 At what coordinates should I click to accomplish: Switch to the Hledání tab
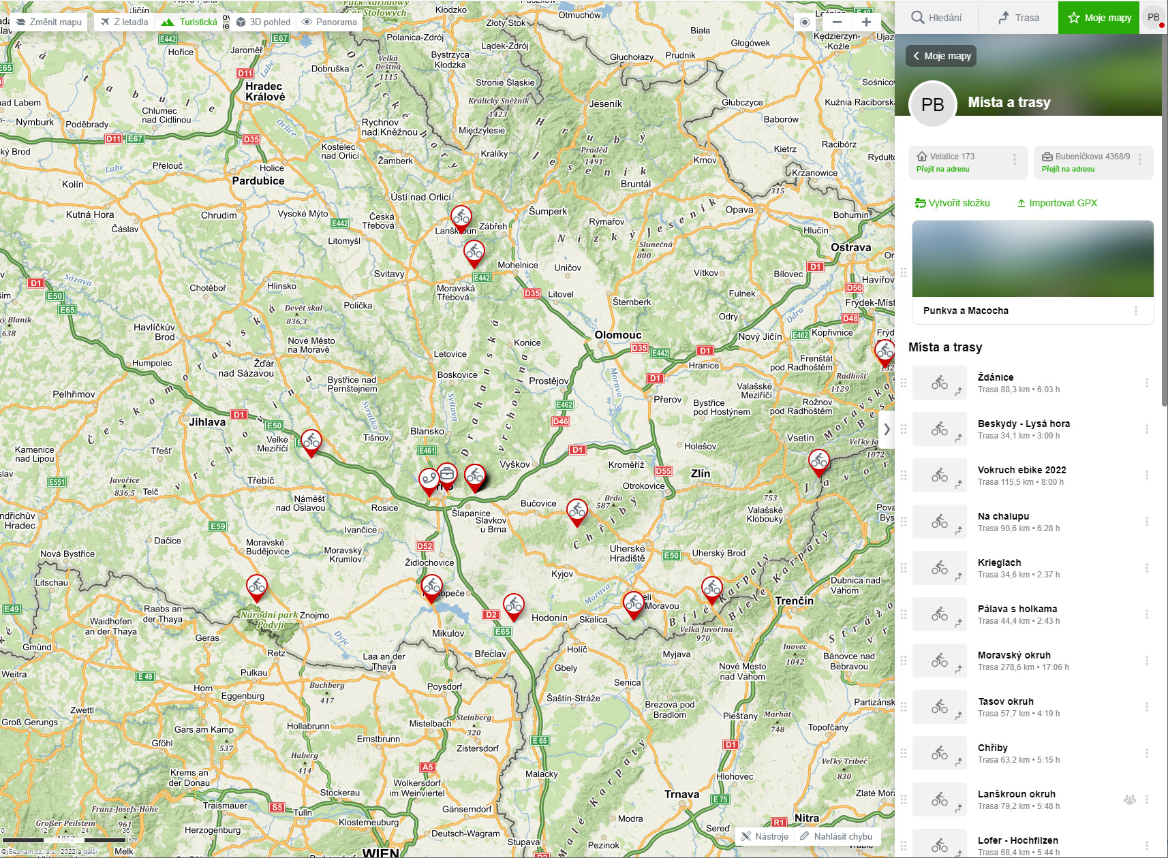(x=937, y=18)
